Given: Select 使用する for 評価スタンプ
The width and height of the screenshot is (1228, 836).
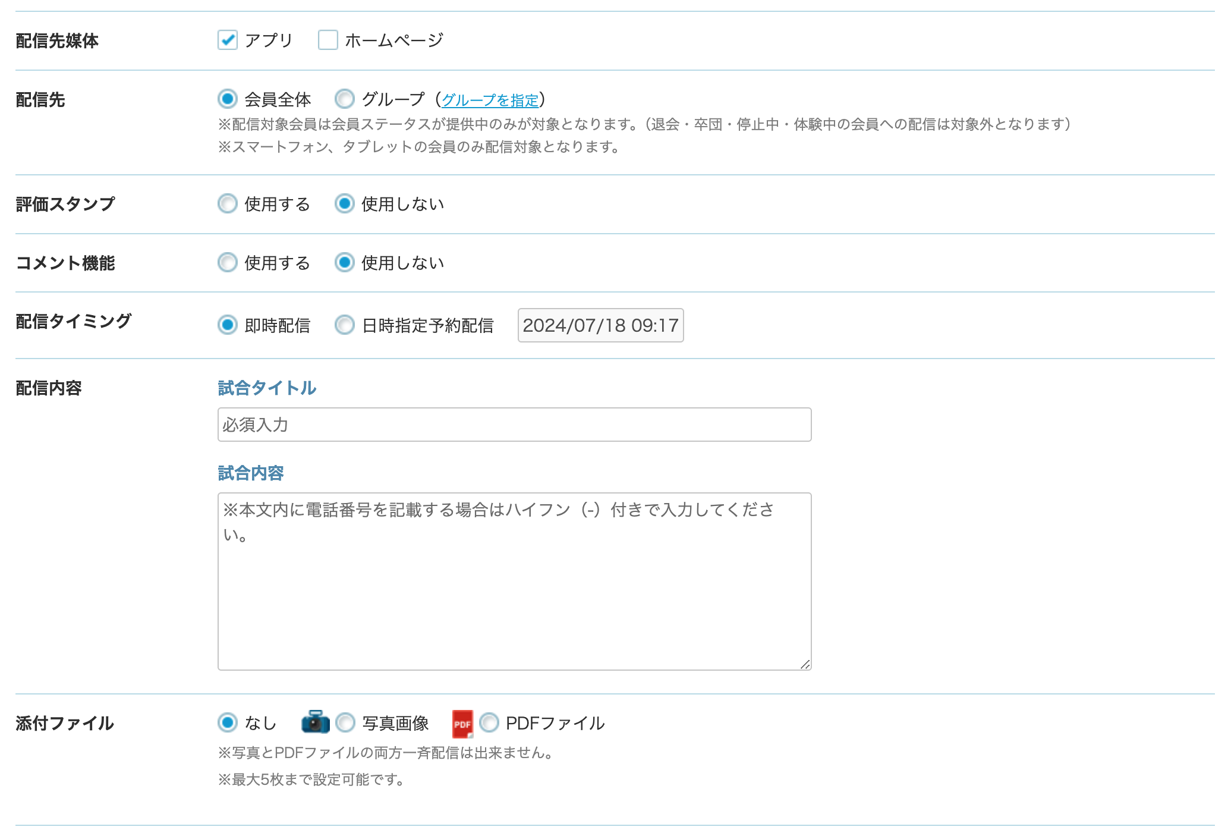Looking at the screenshot, I should 228,204.
